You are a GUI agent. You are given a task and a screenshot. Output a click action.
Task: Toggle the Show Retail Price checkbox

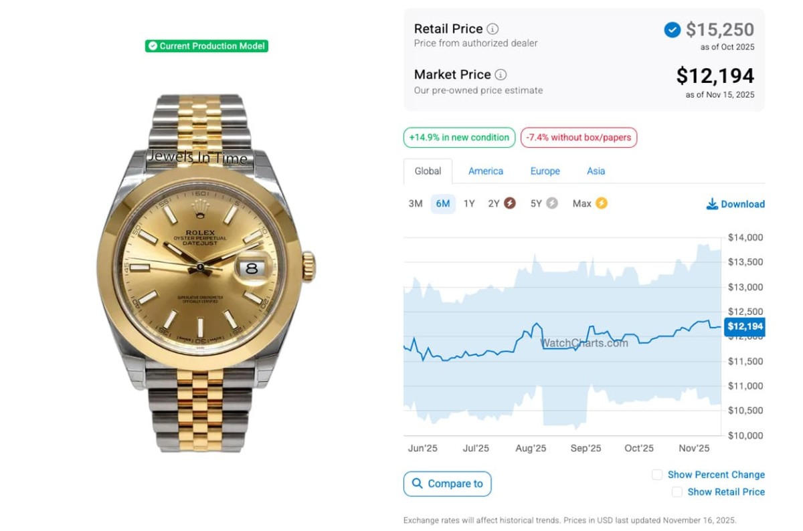[677, 492]
